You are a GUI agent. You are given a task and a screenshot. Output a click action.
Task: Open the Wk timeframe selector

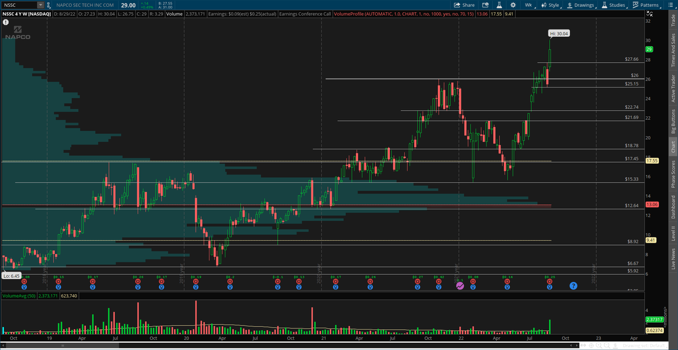[x=528, y=5]
